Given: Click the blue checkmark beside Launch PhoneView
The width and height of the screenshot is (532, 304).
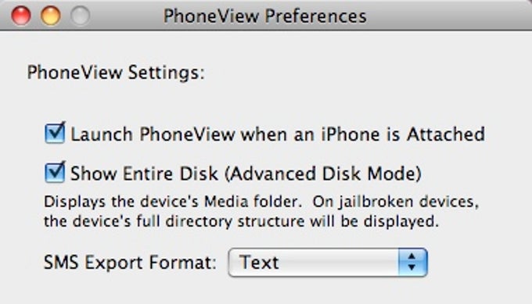Looking at the screenshot, I should tap(55, 133).
